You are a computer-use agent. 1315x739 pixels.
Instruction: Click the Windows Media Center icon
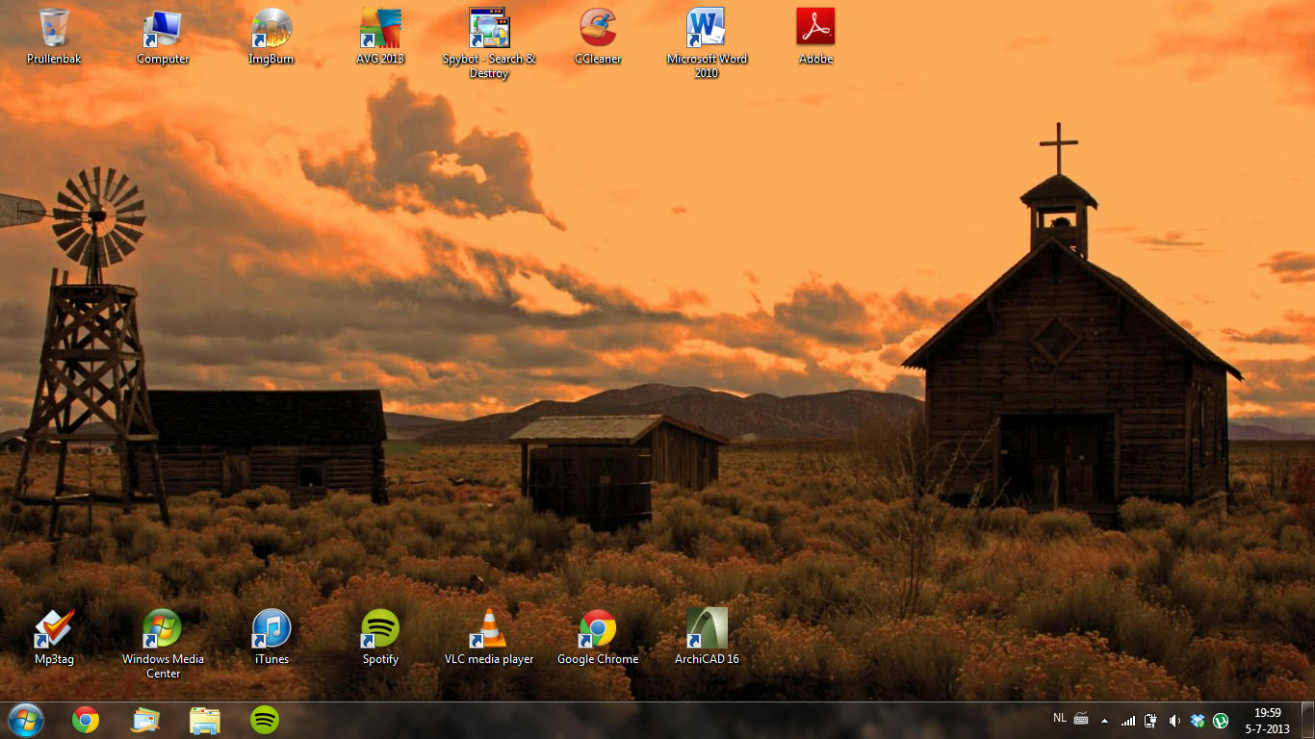coord(163,629)
